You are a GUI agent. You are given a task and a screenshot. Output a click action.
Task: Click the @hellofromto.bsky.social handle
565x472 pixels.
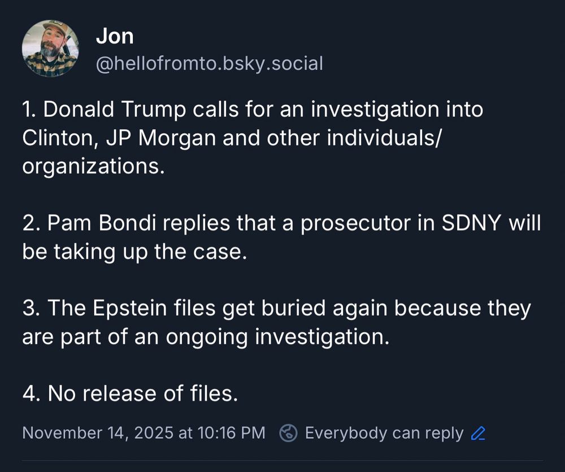209,64
